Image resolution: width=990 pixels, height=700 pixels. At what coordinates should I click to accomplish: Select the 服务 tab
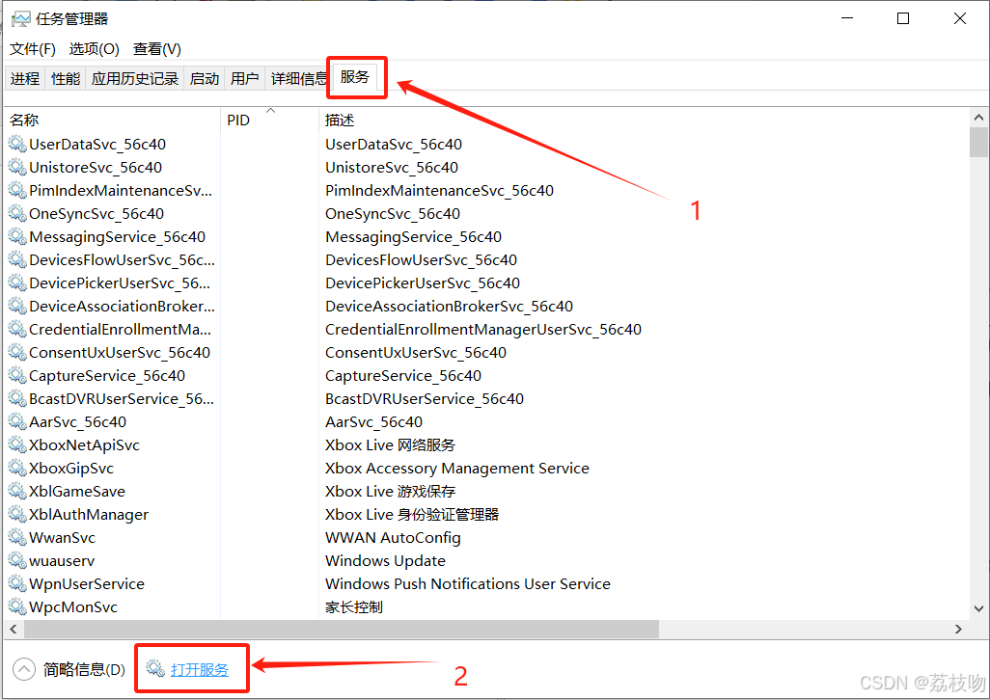click(355, 77)
